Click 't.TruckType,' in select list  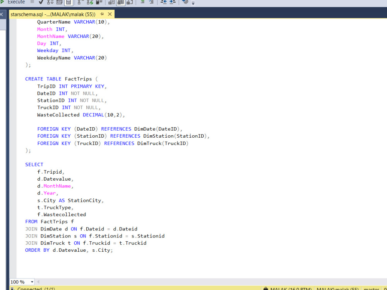[55, 208]
